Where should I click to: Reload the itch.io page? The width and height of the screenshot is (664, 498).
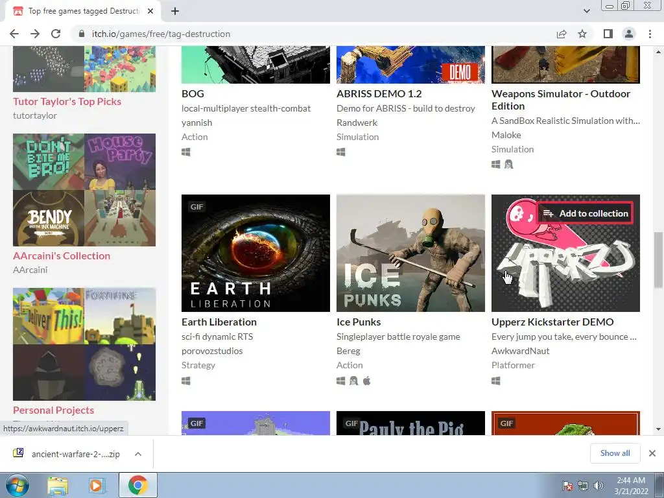pyautogui.click(x=56, y=34)
